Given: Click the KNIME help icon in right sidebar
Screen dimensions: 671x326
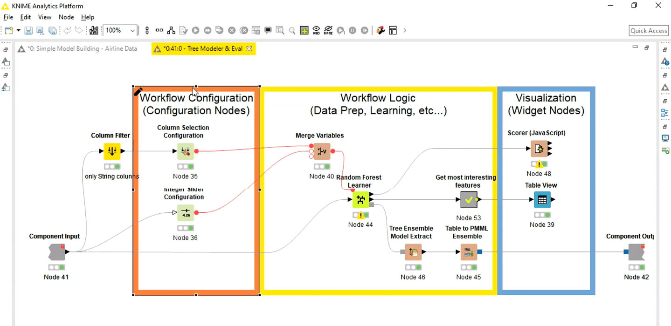Looking at the screenshot, I should [x=665, y=62].
